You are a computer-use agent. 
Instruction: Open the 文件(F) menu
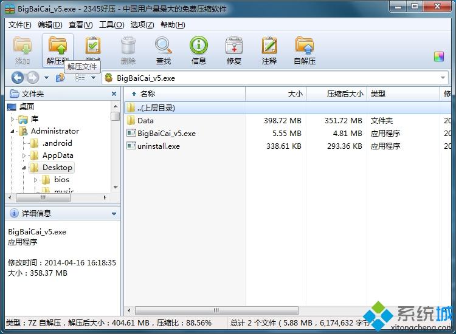click(x=20, y=25)
